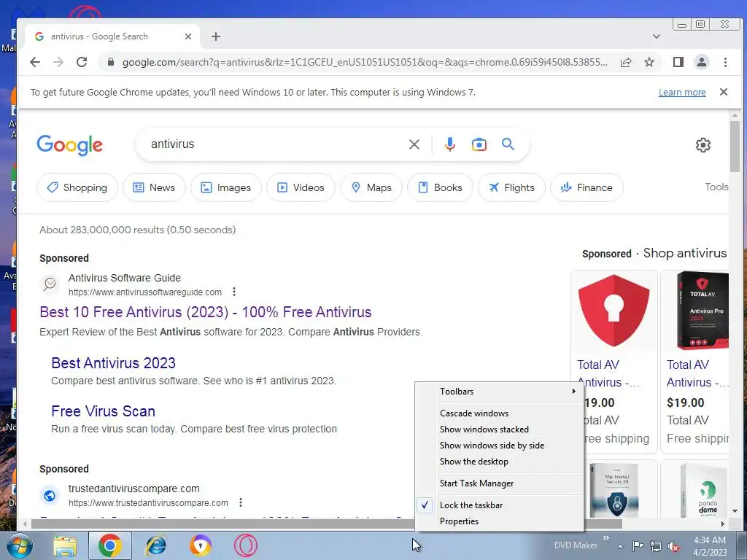The width and height of the screenshot is (747, 560).
Task: Search by image with the camera icon
Action: tap(479, 144)
